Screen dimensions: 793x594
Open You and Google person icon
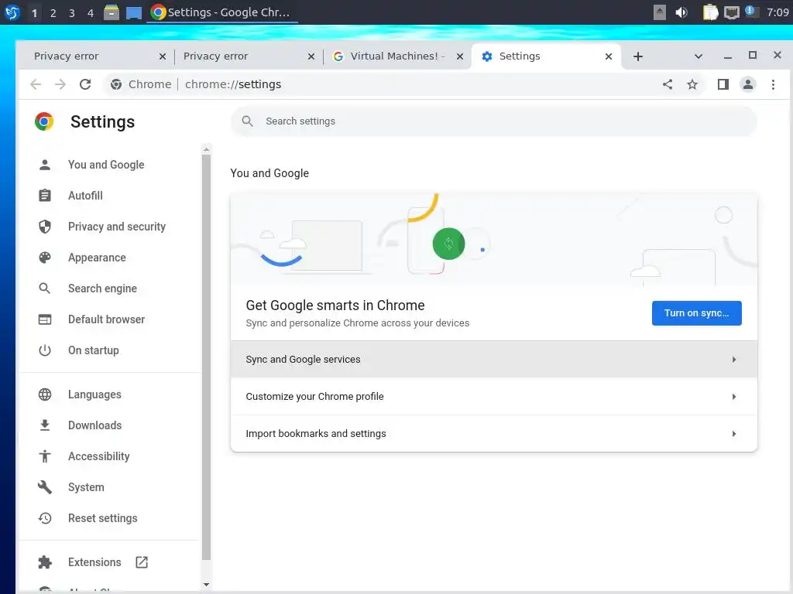click(x=44, y=165)
